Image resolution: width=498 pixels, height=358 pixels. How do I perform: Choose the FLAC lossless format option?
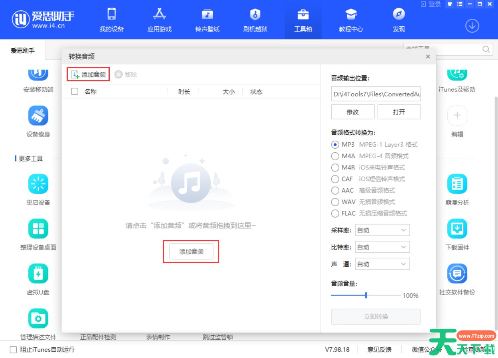335,213
